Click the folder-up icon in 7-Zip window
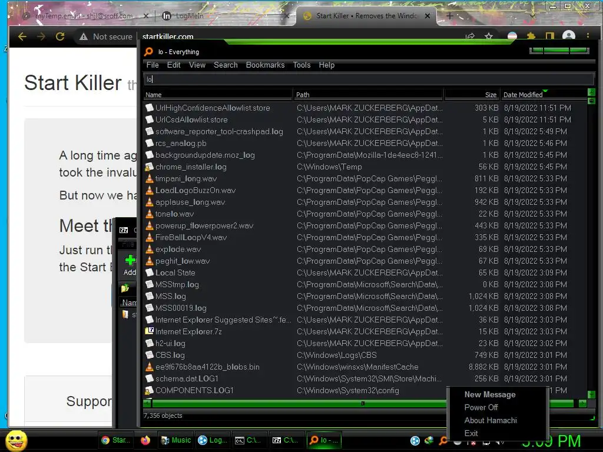Viewport: 603px width, 452px height. point(125,288)
